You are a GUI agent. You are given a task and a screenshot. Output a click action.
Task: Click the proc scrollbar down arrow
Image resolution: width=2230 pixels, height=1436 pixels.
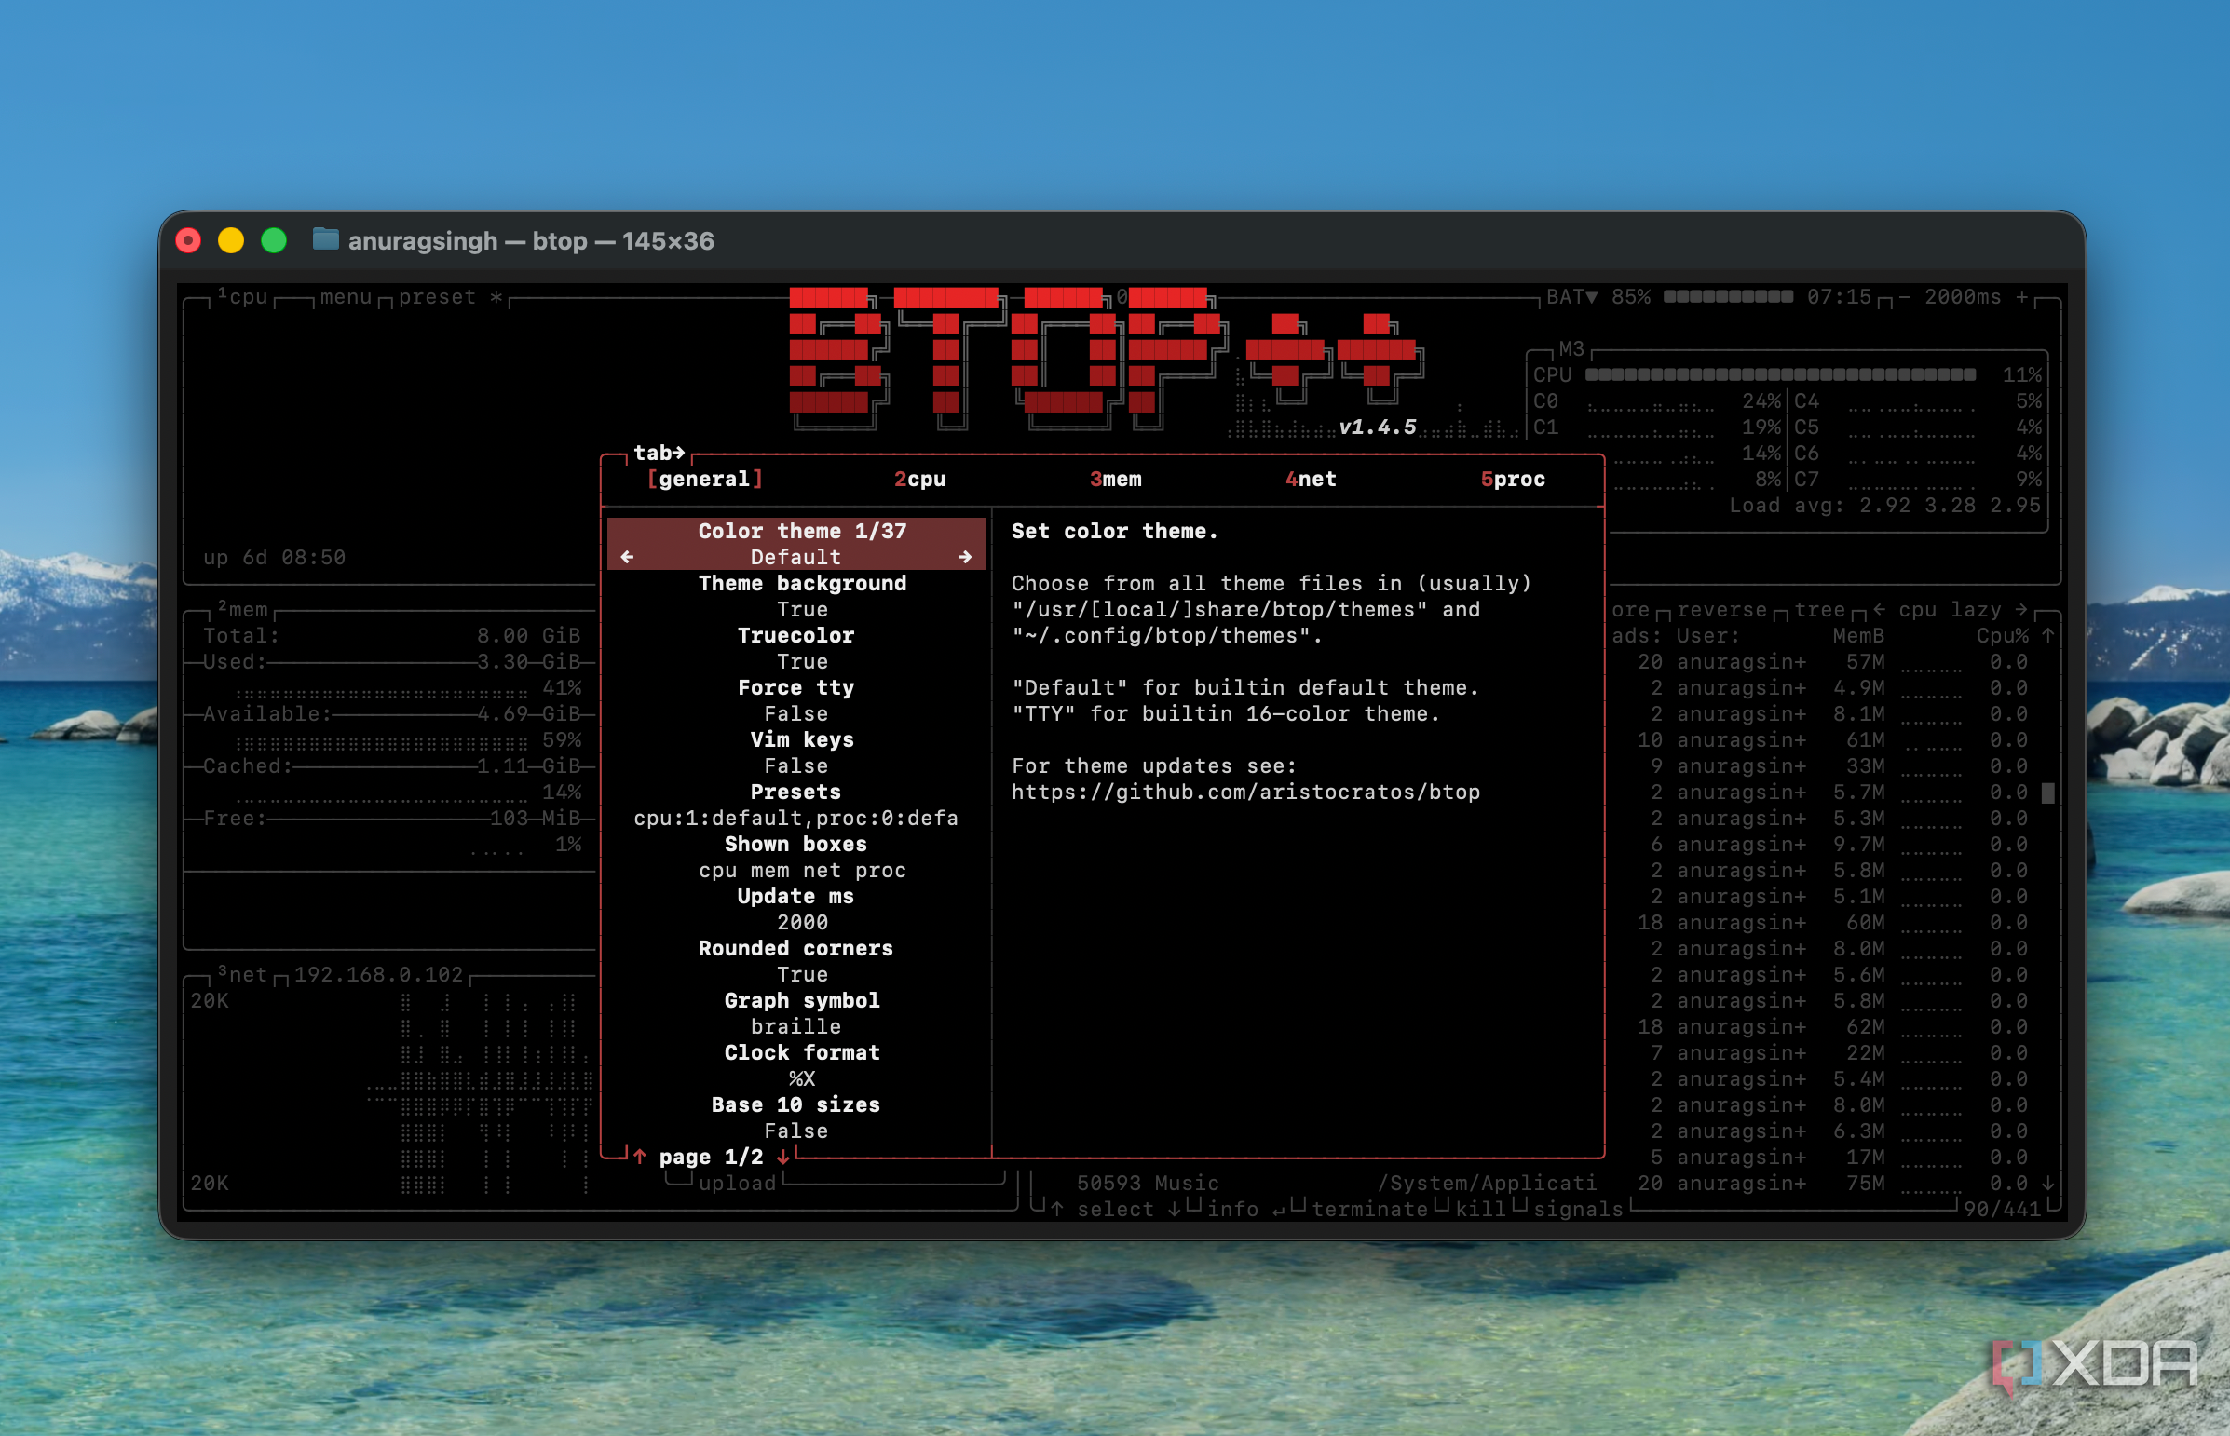click(2048, 1184)
